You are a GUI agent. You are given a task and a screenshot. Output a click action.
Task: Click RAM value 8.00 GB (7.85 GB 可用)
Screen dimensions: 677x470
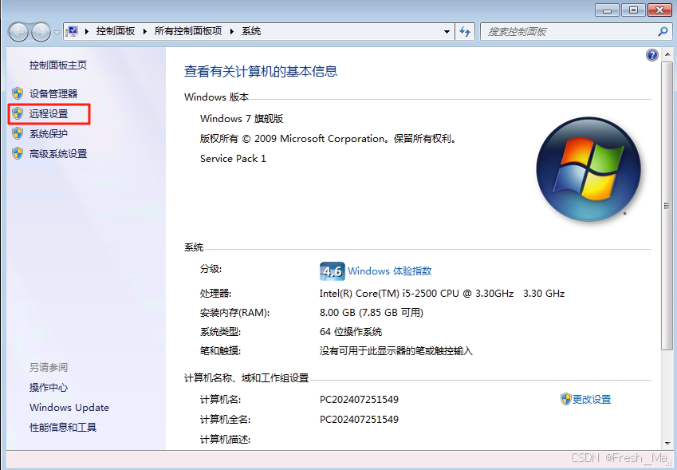372,312
